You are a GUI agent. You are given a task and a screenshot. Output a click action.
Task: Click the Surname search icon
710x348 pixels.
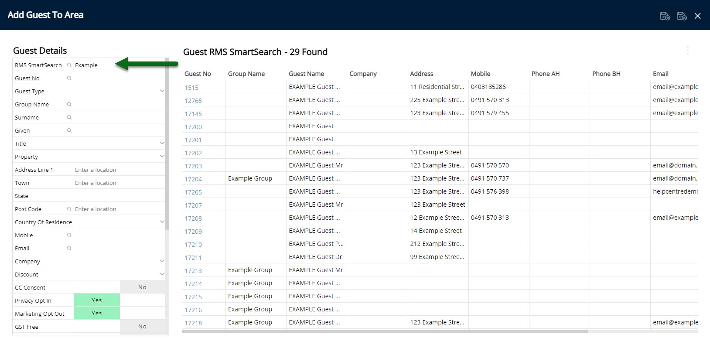[69, 117]
